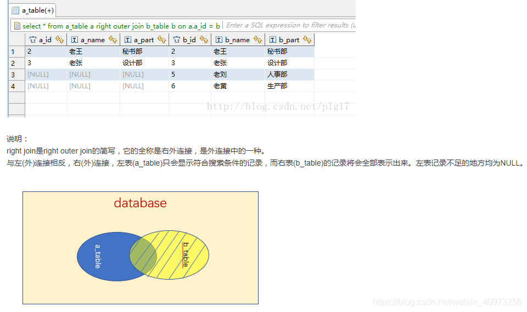Click b_part cell 人事部
This screenshot has height=312, width=527.
click(290, 75)
